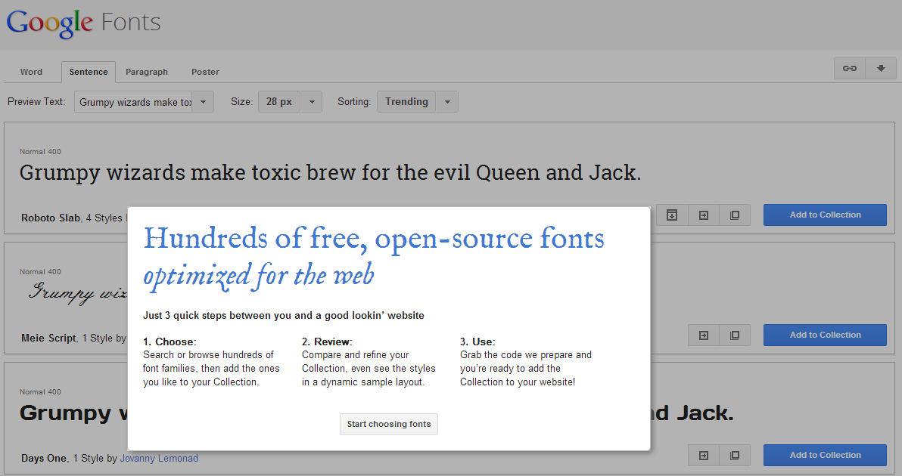
Task: Click the link icon in the top toolbar
Action: click(849, 67)
